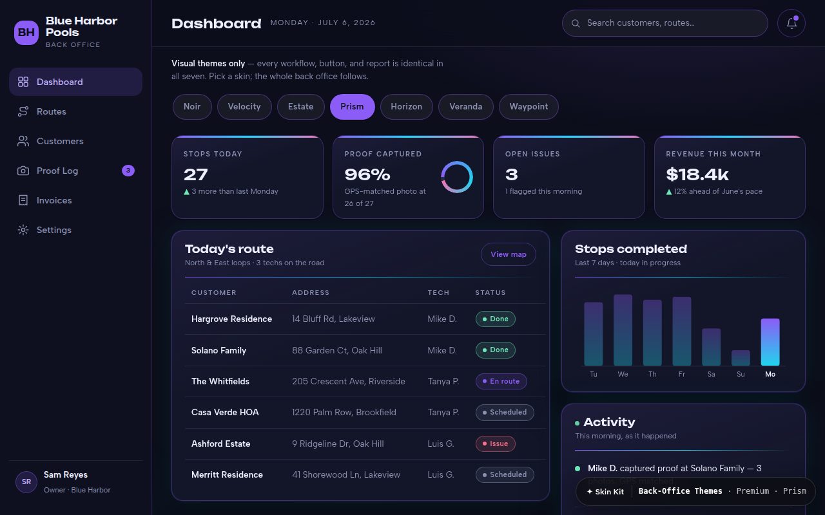Open Customers section
The height and width of the screenshot is (515, 825).
coord(75,141)
